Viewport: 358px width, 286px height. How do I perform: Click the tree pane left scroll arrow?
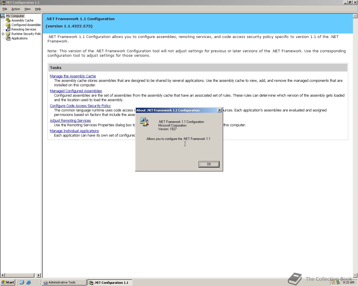3,275
